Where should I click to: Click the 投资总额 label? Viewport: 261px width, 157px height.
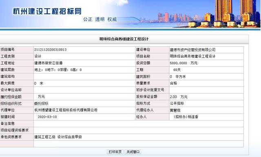pyautogui.click(x=143, y=63)
